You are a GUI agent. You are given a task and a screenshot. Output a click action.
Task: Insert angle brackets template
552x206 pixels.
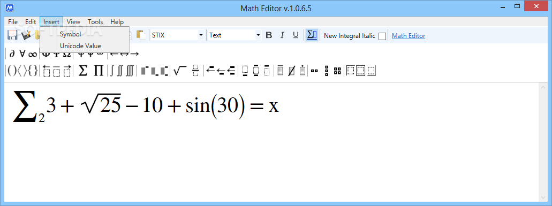pyautogui.click(x=22, y=71)
